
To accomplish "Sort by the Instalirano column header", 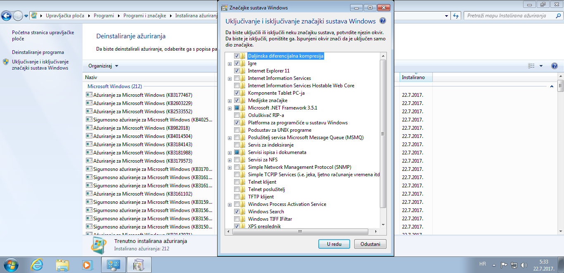I will (415, 77).
